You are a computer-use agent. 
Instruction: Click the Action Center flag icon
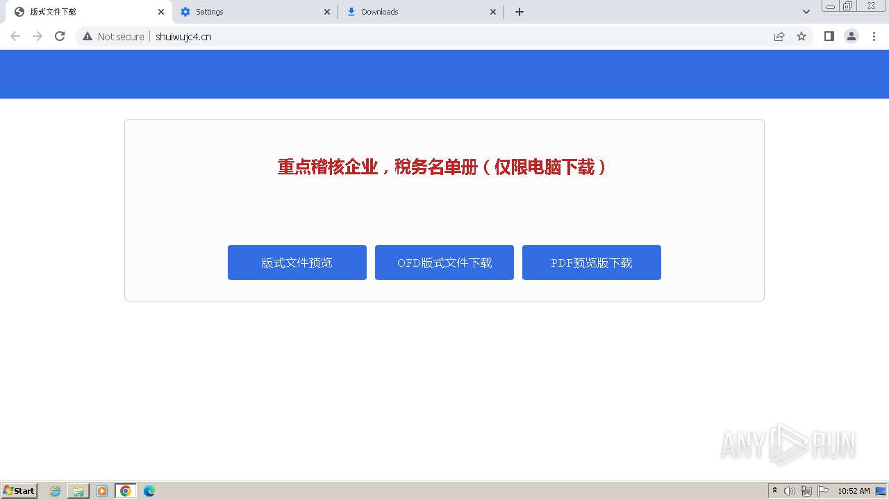pyautogui.click(x=823, y=491)
